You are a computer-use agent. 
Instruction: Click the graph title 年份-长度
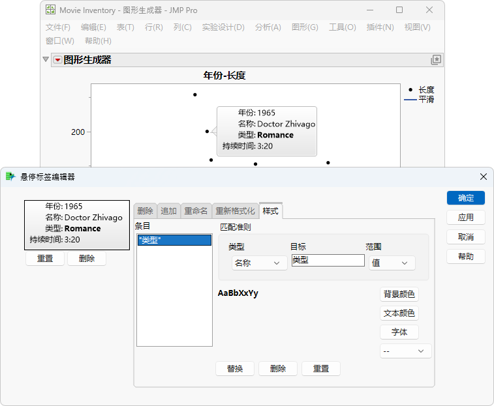pyautogui.click(x=224, y=76)
